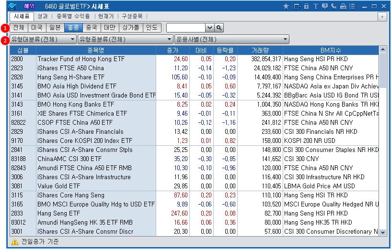Image resolution: width=391 pixels, height=249 pixels.
Task: Switch to the 시세표 tab
Action: click(22, 16)
